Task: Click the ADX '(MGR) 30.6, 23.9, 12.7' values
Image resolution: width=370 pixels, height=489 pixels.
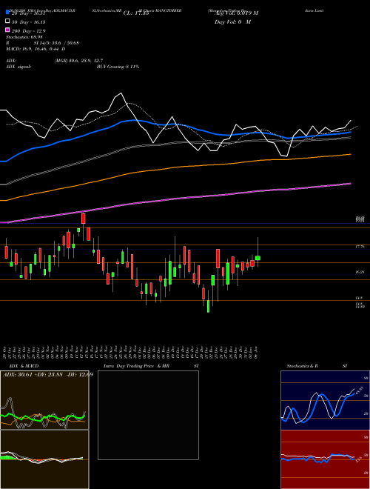Action: pos(78,61)
